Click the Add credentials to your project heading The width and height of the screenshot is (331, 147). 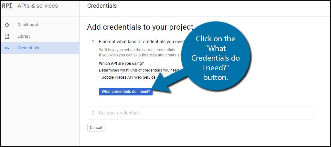point(140,27)
